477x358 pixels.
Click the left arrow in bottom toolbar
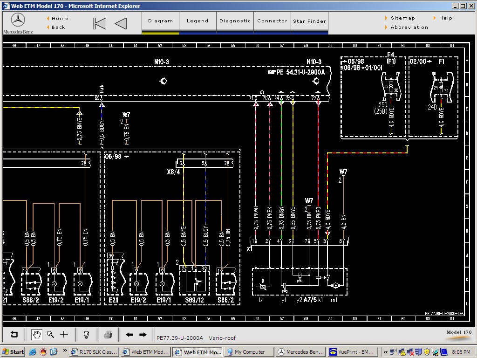point(129,335)
